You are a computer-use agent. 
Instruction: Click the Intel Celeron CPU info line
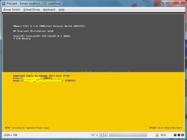(42, 36)
